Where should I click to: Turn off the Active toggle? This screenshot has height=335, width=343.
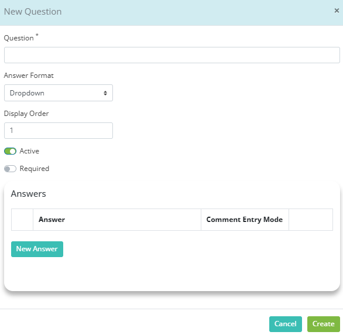pyautogui.click(x=10, y=151)
